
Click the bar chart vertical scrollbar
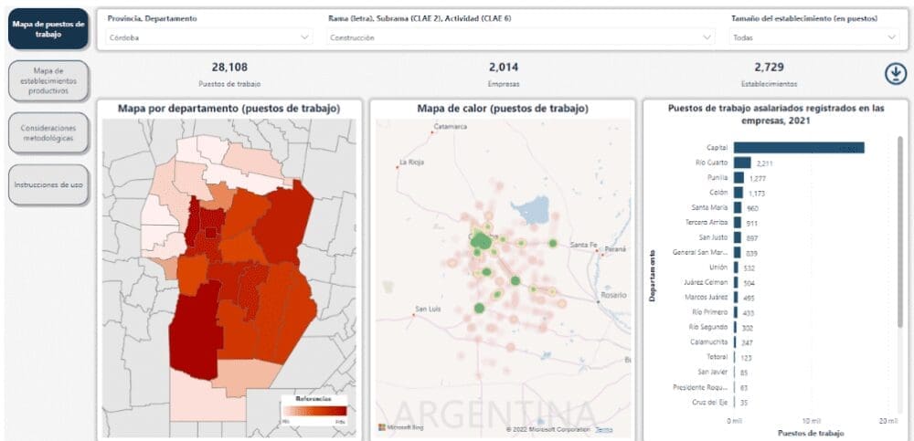pos(899,228)
